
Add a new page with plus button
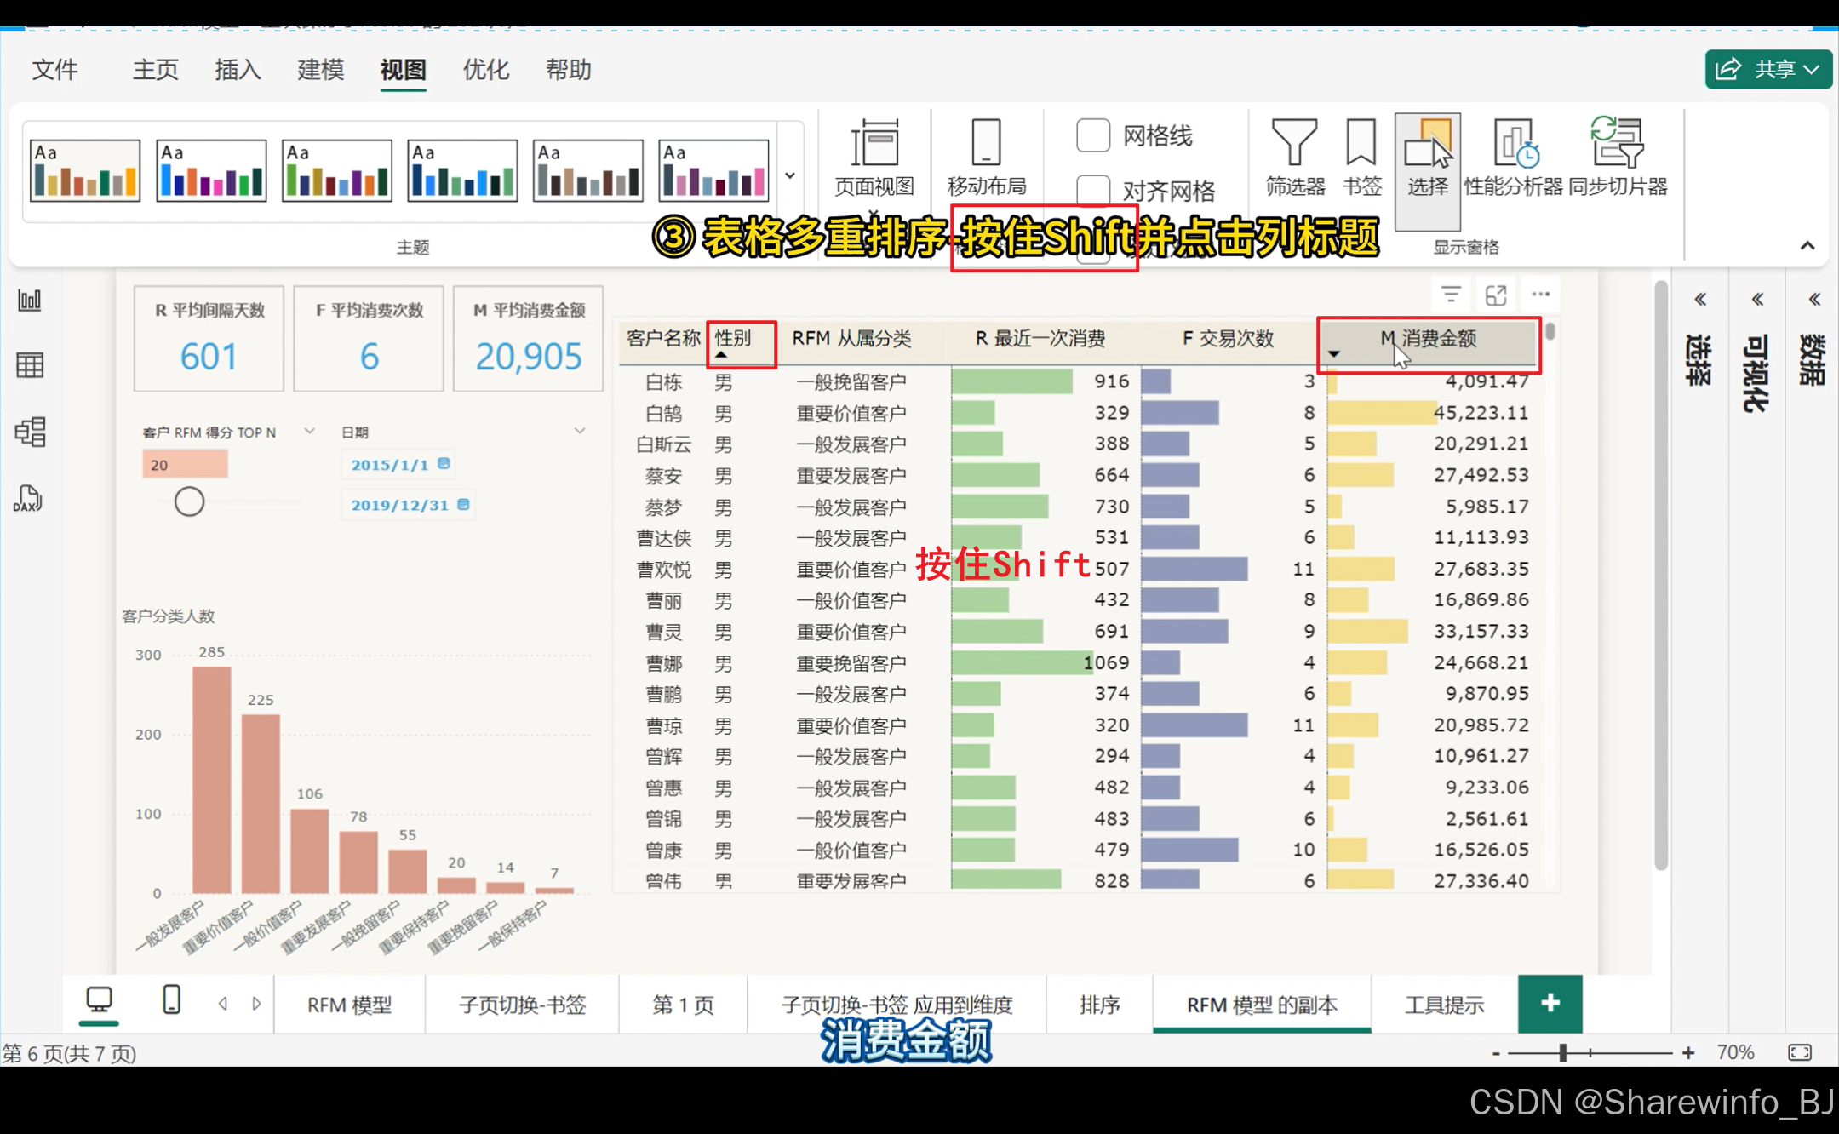click(1550, 1003)
